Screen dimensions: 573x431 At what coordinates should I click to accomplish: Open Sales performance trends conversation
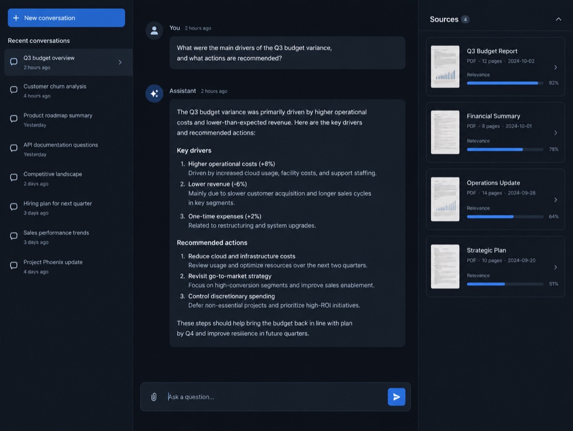pos(68,237)
